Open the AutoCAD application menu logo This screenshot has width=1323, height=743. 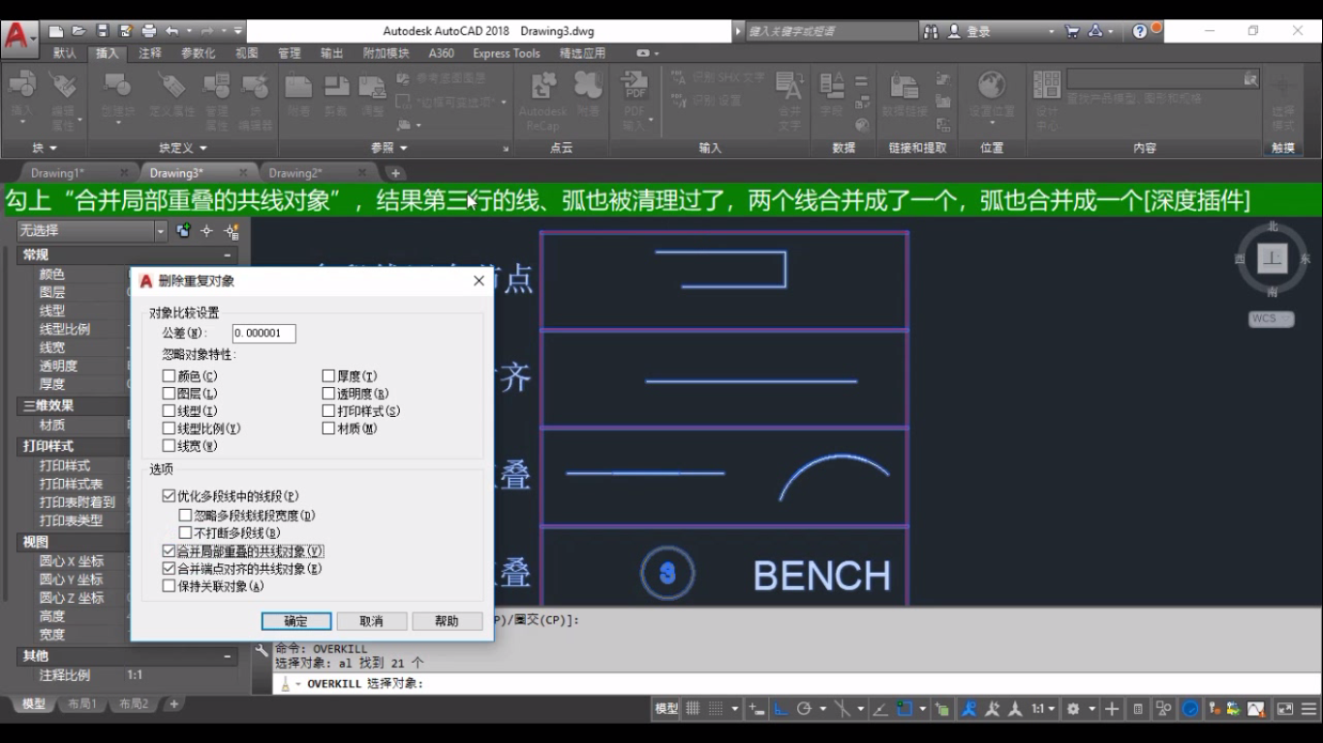point(17,37)
